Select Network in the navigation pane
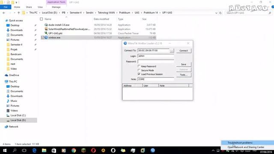Image resolution: width=274 pixels, height=154 pixels. (13, 127)
